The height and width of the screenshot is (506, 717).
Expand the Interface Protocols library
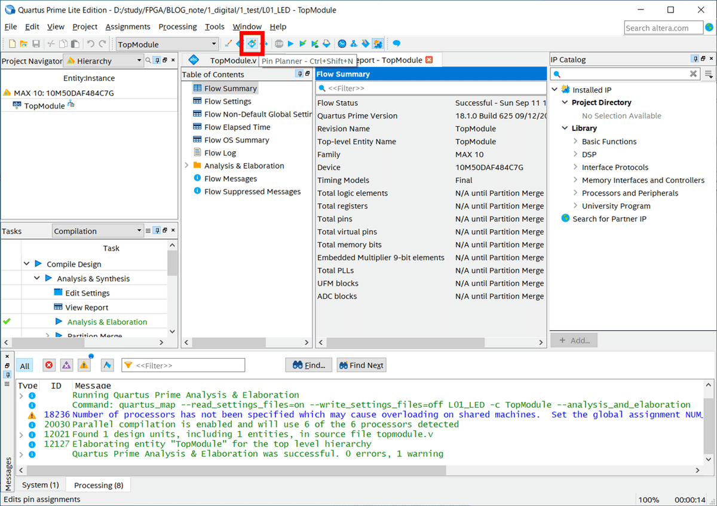(x=575, y=167)
